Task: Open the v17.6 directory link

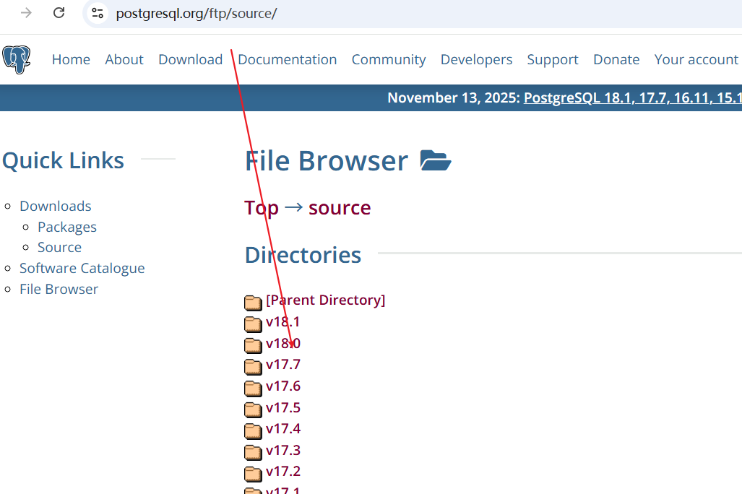Action: pos(283,386)
